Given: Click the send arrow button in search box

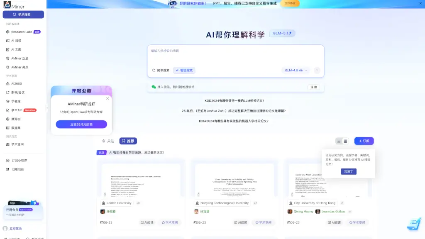Looking at the screenshot, I should click(x=317, y=71).
